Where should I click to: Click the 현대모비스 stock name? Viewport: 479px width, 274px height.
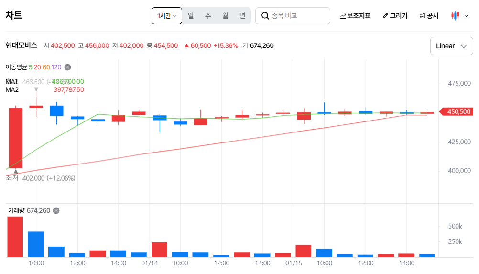coord(22,45)
